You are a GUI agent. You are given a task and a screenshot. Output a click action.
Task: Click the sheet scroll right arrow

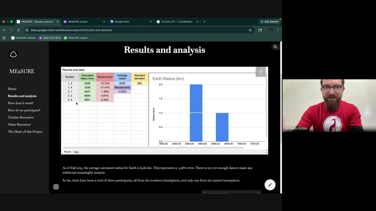(x=266, y=150)
